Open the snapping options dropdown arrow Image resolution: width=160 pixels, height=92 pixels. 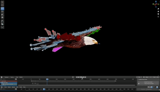point(159,87)
